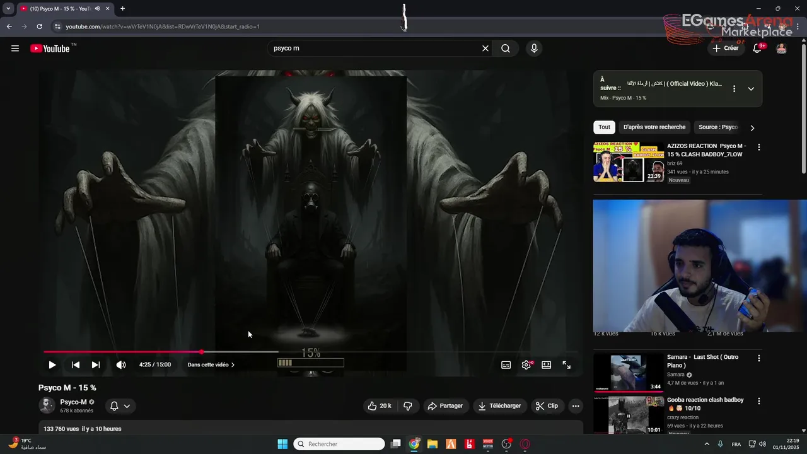Viewport: 807px width, 454px height.
Task: Open options for the Gooba reaction video
Action: pyautogui.click(x=759, y=401)
